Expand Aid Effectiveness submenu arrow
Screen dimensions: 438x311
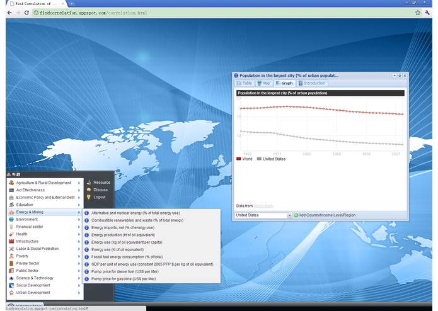coord(79,190)
